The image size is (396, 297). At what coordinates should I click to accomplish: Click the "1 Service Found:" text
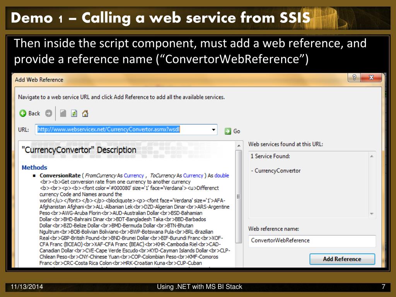point(270,156)
